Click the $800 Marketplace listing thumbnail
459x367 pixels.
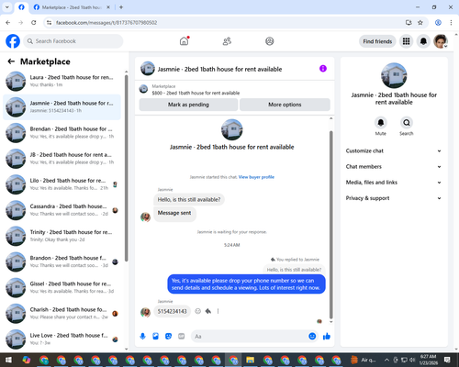pyautogui.click(x=143, y=89)
